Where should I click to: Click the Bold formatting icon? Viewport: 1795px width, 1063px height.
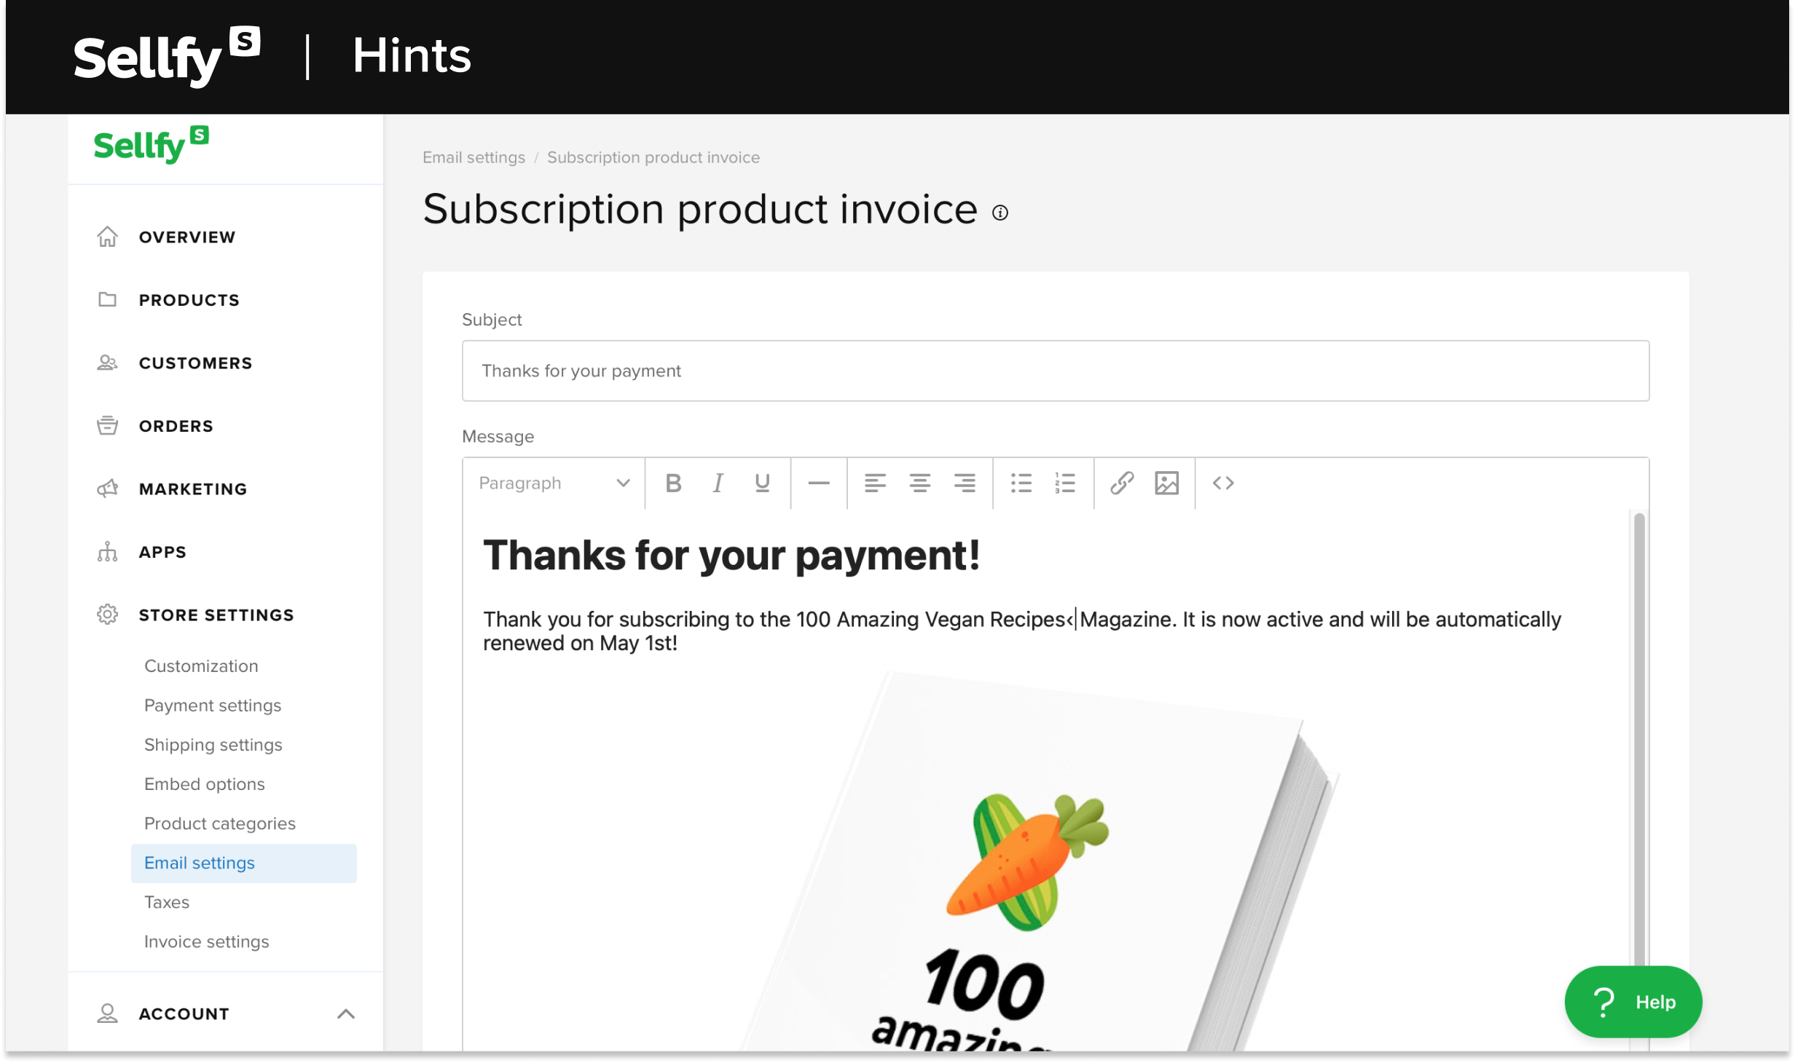coord(673,482)
